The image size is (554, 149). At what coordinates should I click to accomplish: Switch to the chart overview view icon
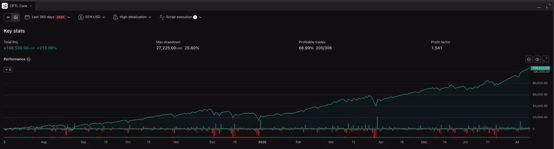tap(8, 17)
